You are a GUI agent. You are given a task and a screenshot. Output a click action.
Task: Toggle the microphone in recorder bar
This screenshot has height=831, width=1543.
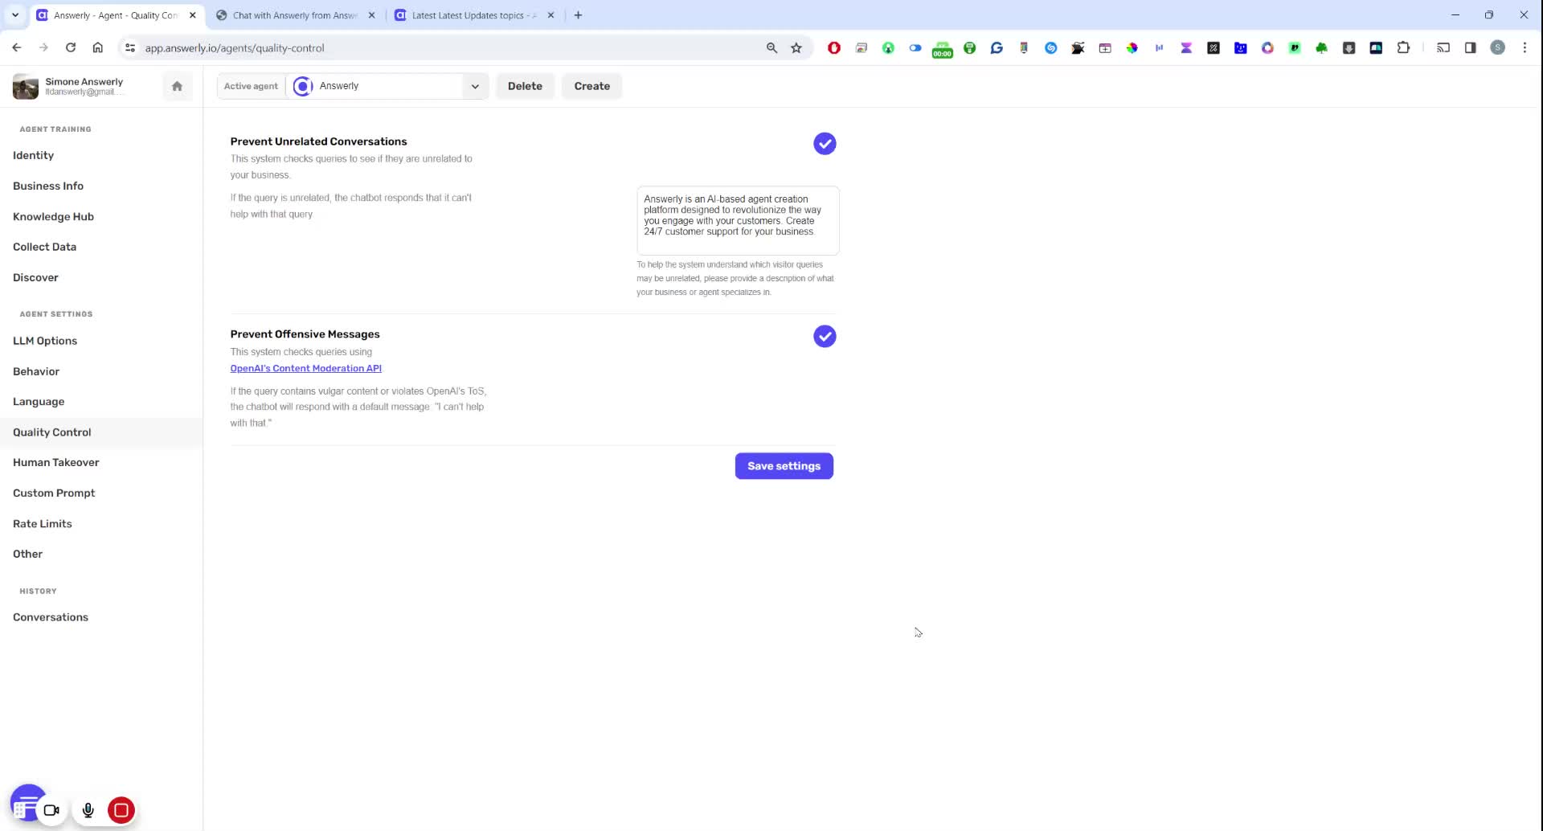pos(88,810)
